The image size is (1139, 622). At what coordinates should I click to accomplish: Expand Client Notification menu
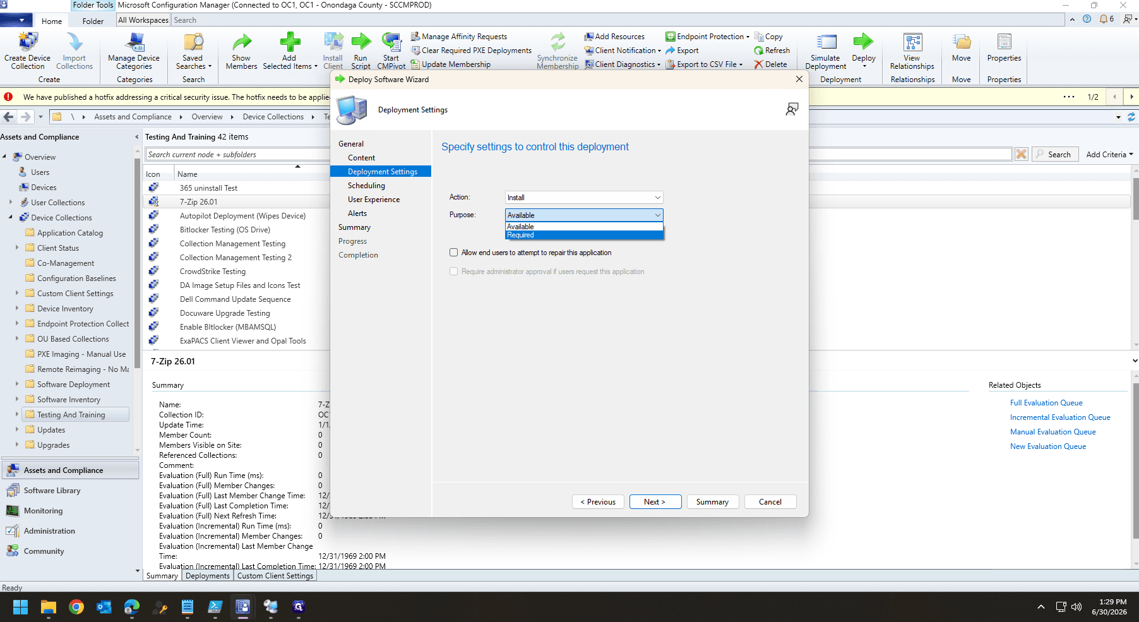pyautogui.click(x=623, y=51)
